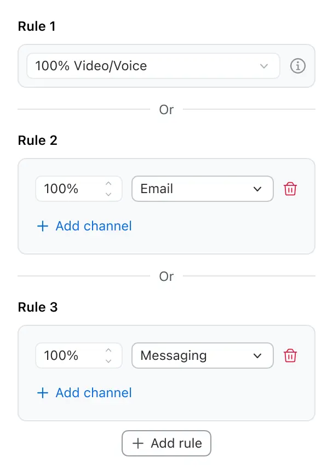Click the Add channel link in Rule 2
Screen dimensions: 333x474
point(93,226)
